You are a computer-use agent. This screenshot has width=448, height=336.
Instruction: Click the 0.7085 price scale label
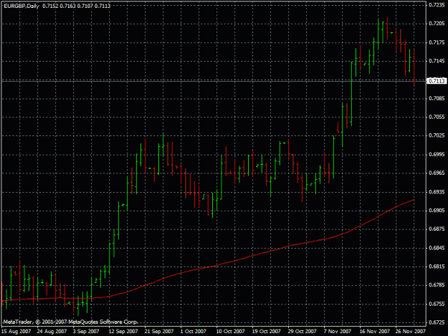point(437,98)
